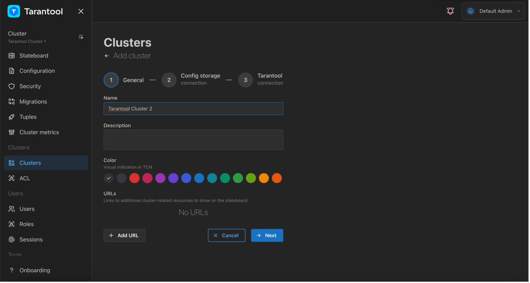Screen dimensions: 530x283
Task: Click the Roles icon in sidebar
Action: pyautogui.click(x=11, y=224)
